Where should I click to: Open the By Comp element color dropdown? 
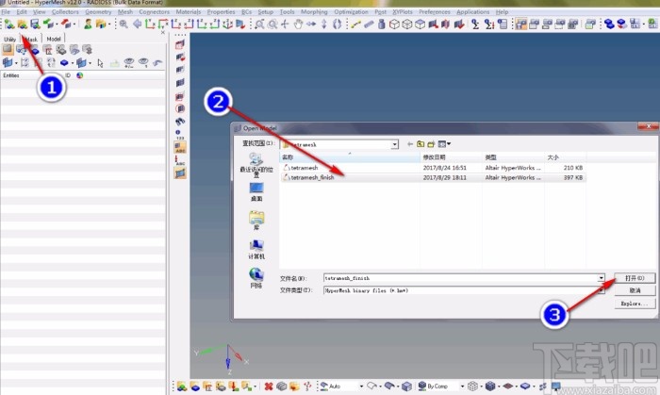[x=462, y=386]
